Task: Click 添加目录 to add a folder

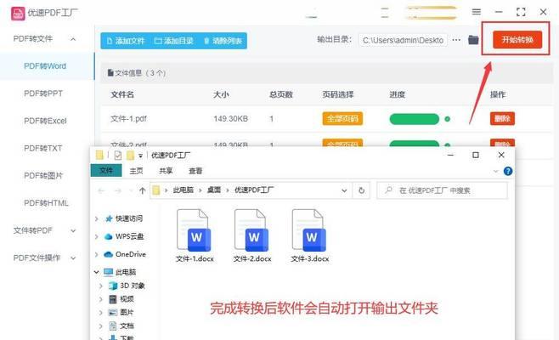Action: click(174, 41)
